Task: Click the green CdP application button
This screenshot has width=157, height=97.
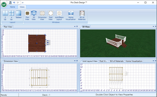Action: [x=4, y=5]
